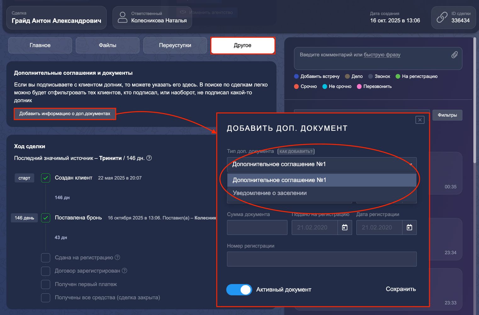Viewport: 479px width, 315px height.
Task: Click the 43 дн duration text
Action: pyautogui.click(x=61, y=238)
